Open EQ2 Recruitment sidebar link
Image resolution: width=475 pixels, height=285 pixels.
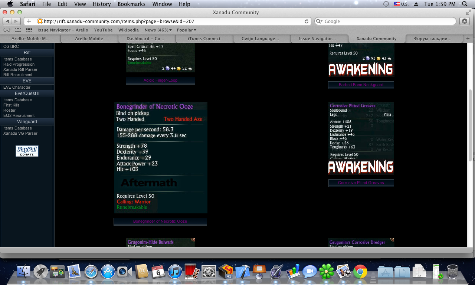(x=19, y=115)
